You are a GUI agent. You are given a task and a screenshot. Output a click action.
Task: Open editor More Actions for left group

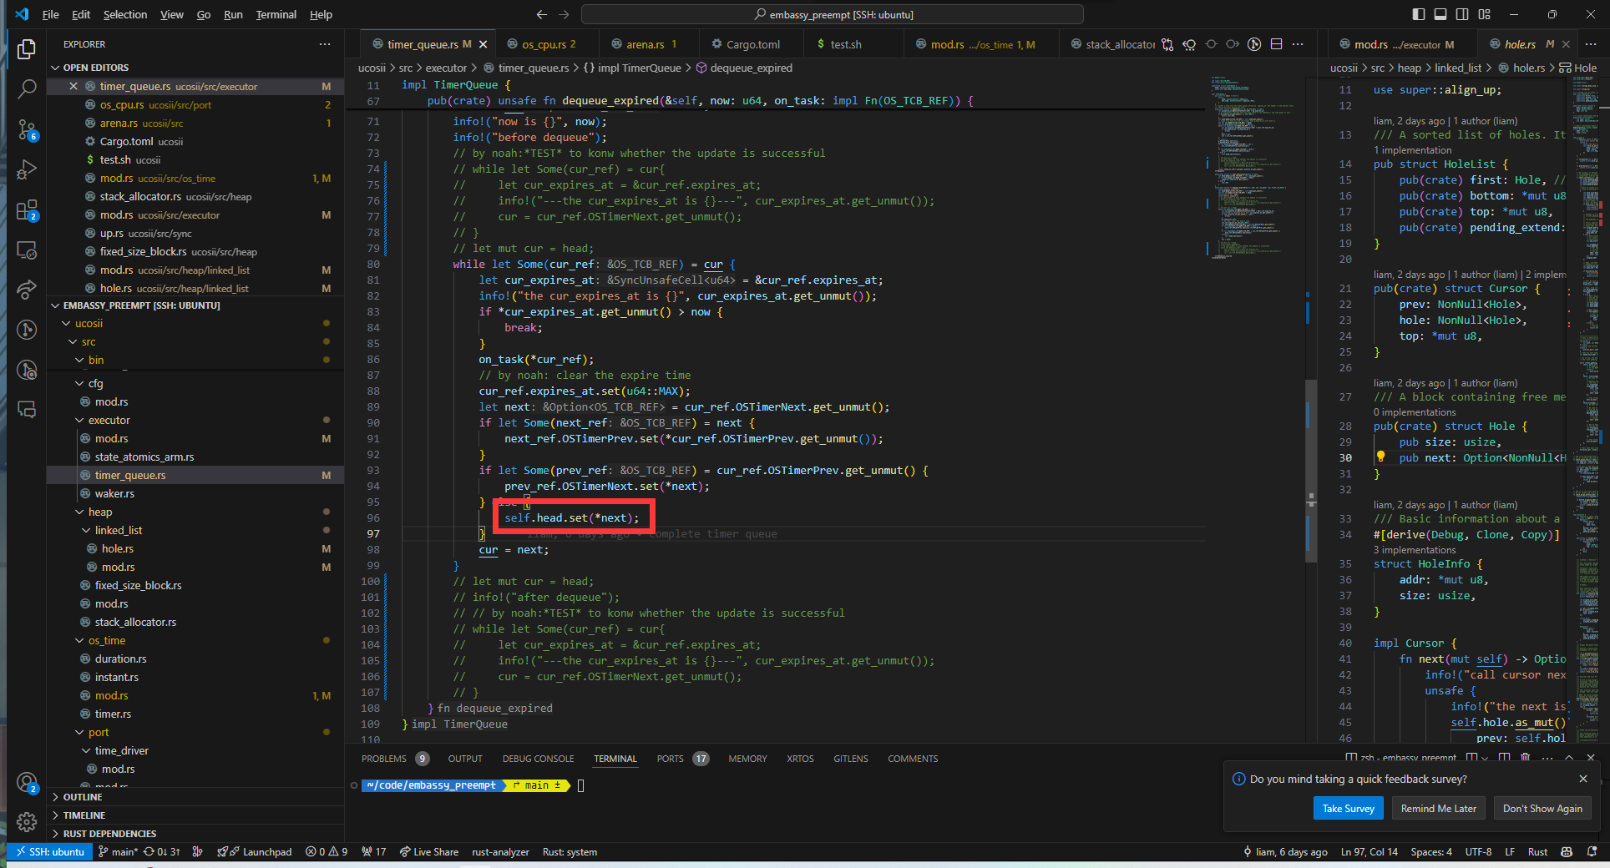point(1298,44)
